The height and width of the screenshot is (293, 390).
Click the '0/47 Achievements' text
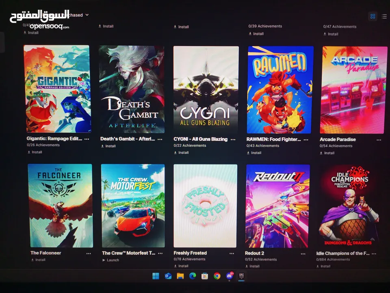[x=340, y=27]
